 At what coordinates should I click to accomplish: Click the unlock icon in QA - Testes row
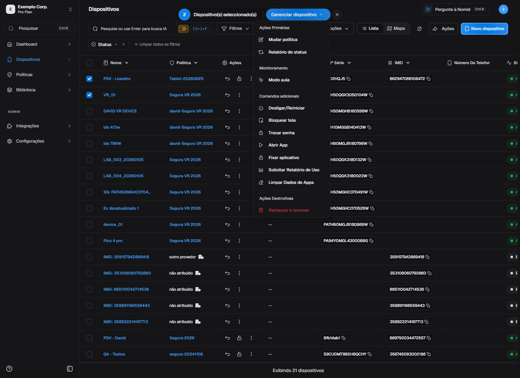click(x=239, y=354)
